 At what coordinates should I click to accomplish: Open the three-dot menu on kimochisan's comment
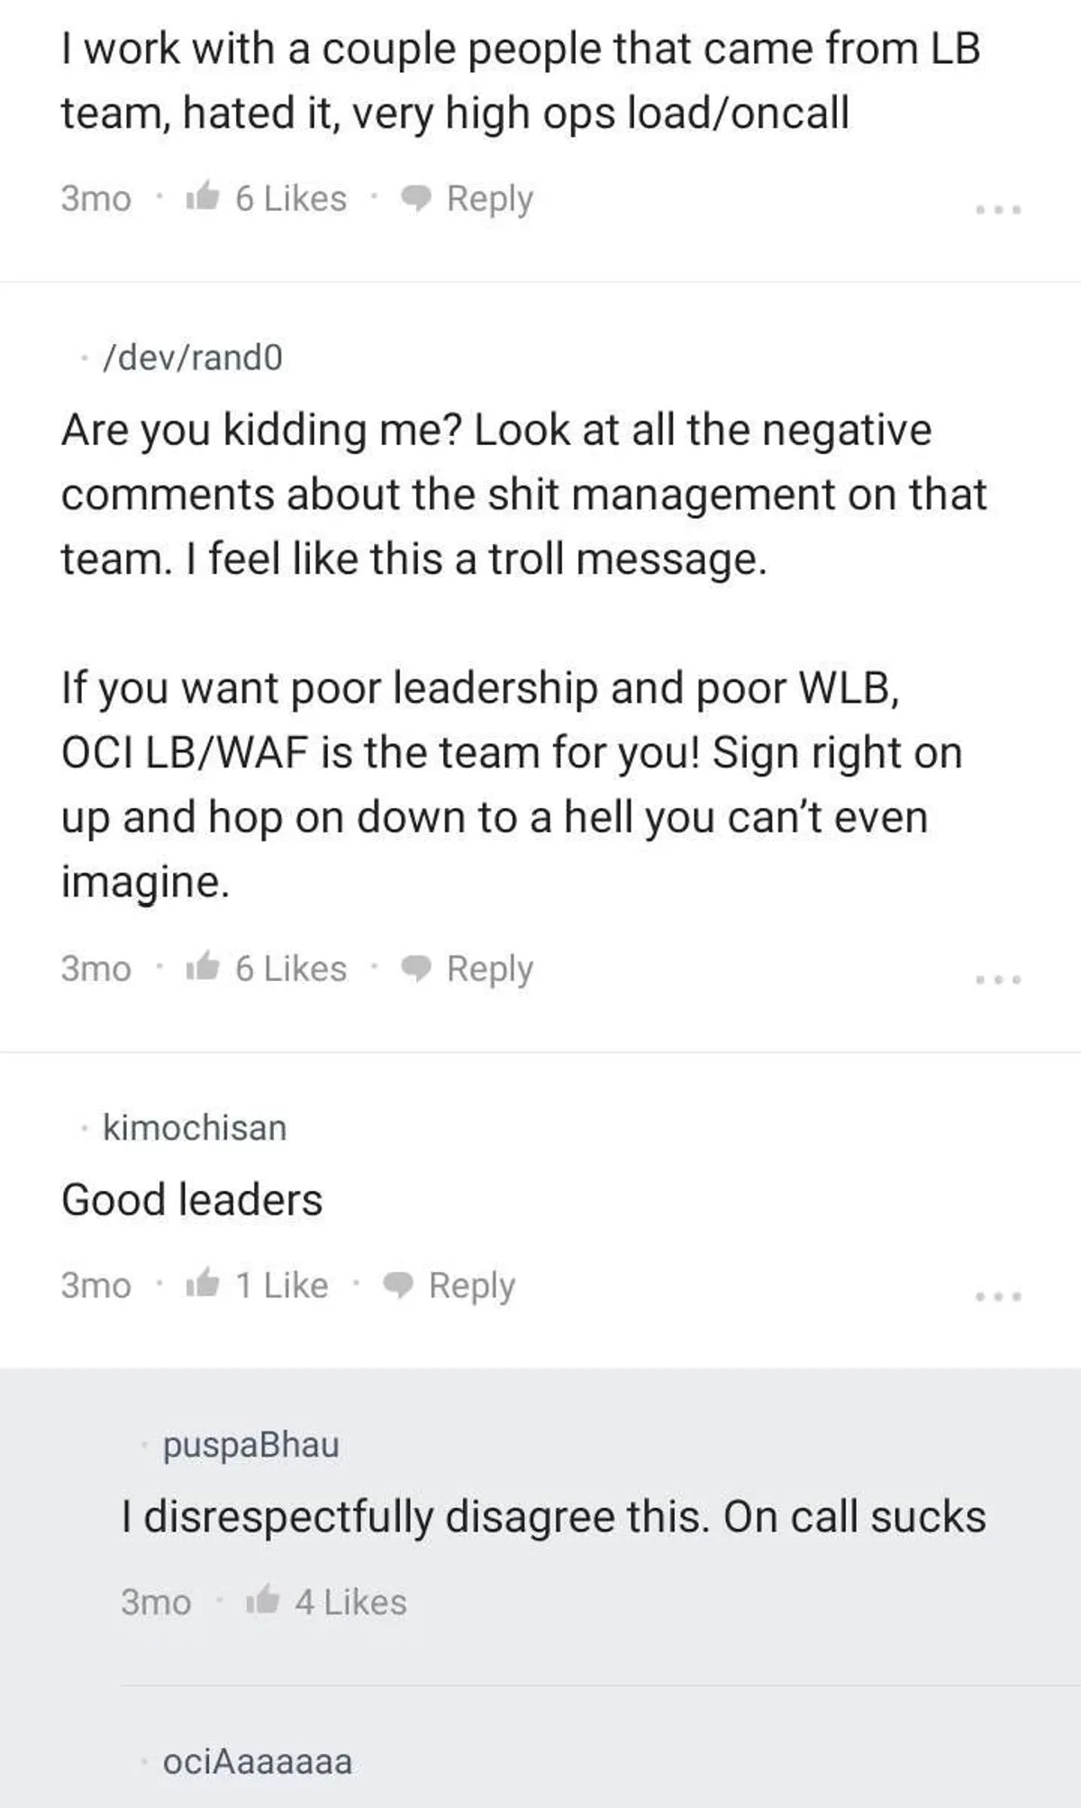(x=999, y=1296)
